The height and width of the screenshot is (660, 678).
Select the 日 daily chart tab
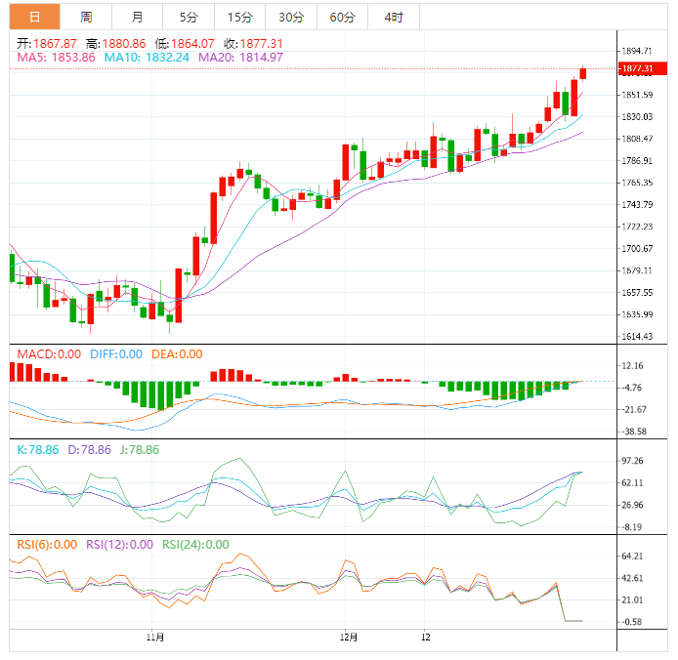point(34,17)
